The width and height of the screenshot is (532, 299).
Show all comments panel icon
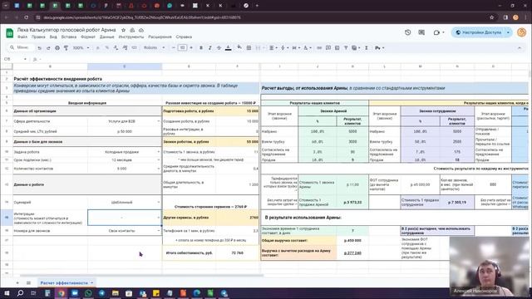[421, 32]
